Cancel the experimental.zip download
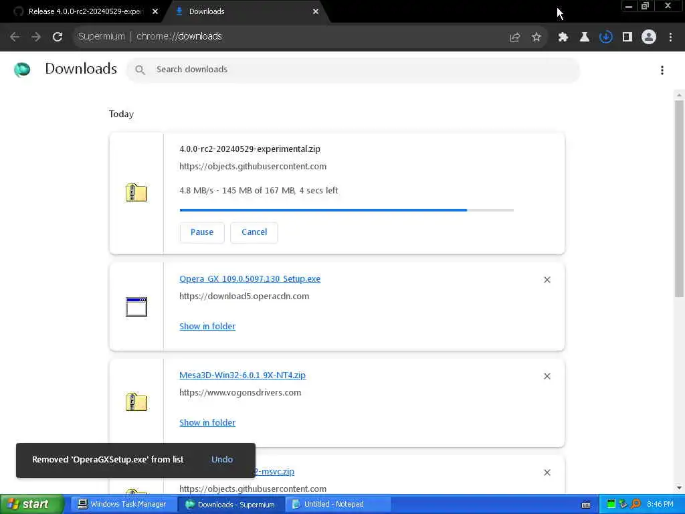 [x=254, y=232]
